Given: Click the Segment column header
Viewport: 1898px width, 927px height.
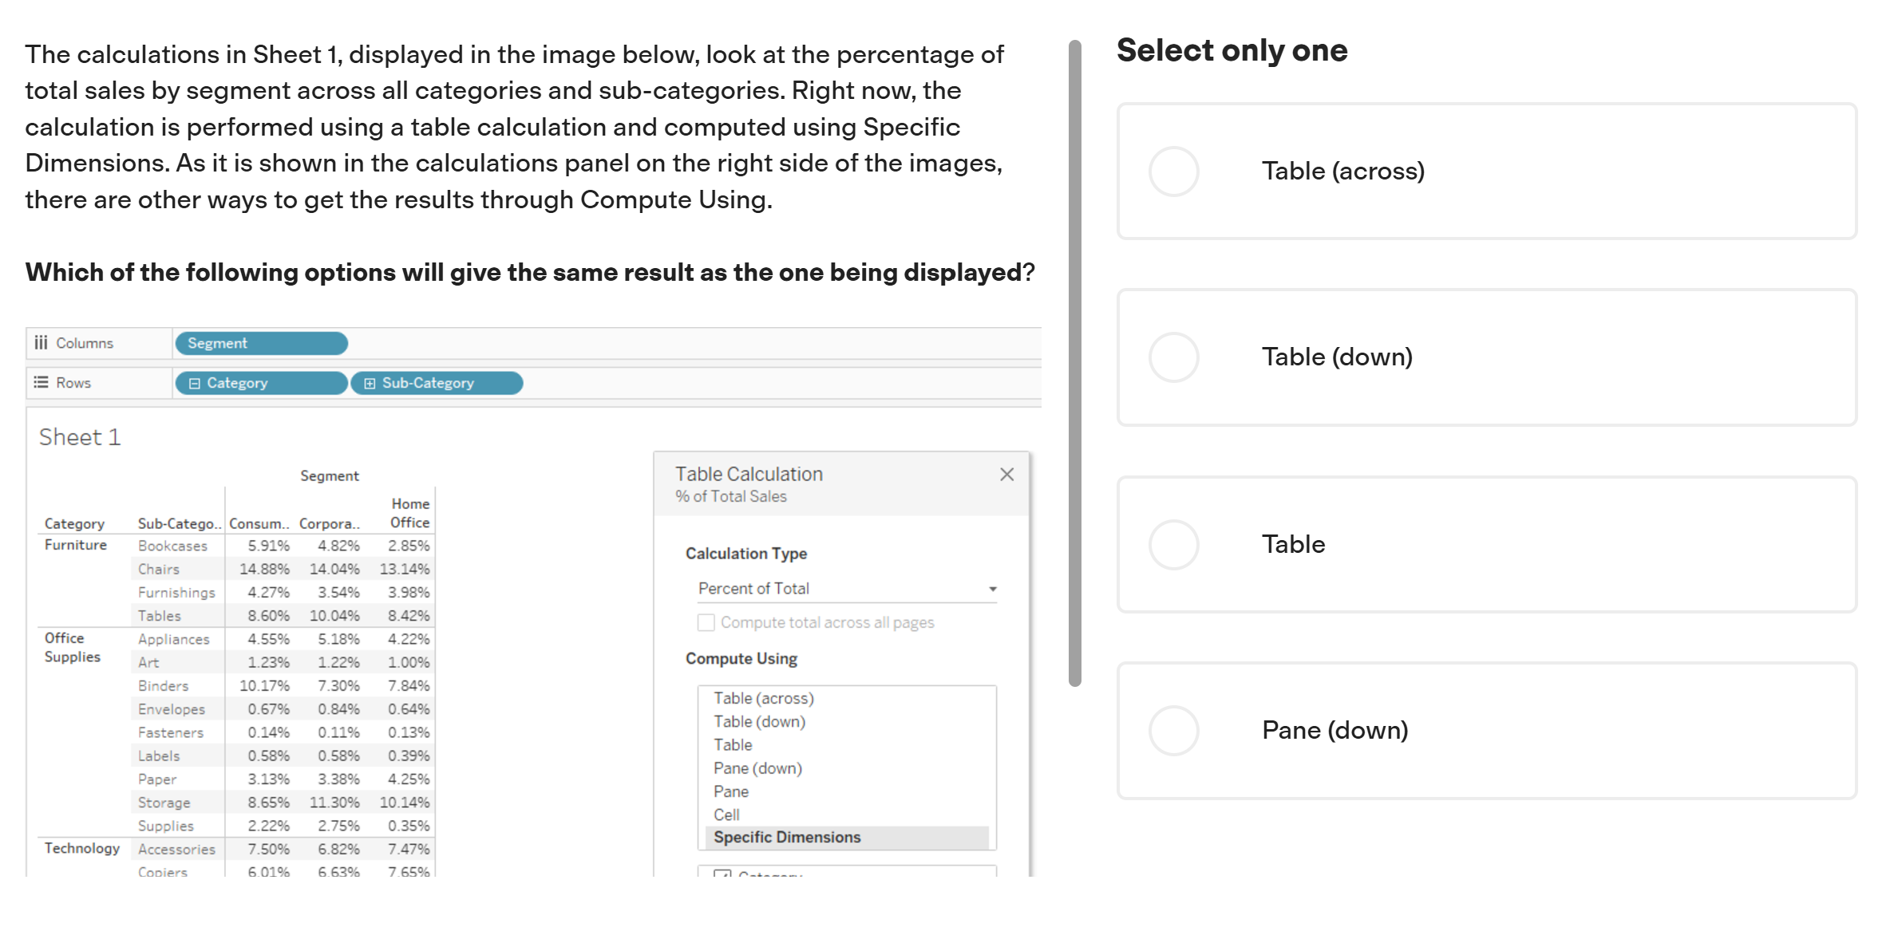Looking at the screenshot, I should 329,475.
